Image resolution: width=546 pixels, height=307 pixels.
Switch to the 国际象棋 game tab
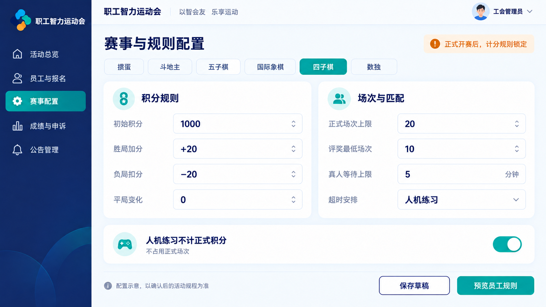[x=270, y=67]
